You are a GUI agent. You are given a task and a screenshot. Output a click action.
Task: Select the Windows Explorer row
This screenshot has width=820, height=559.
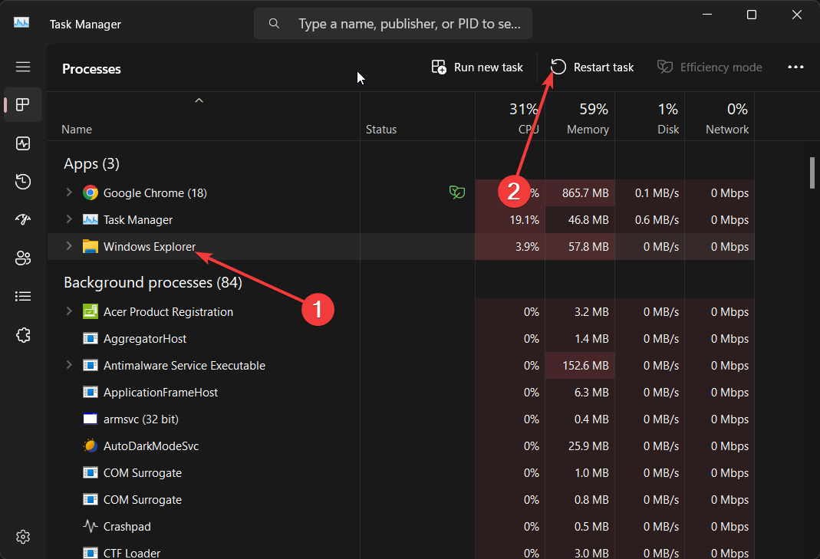coord(400,246)
